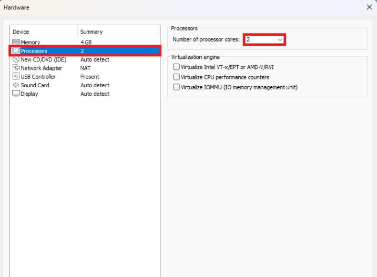Select the USB Controller row label
Image resolution: width=377 pixels, height=277 pixels.
(x=38, y=77)
